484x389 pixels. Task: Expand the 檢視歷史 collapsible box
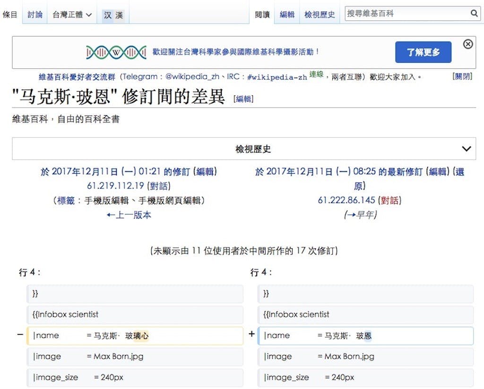pos(244,149)
